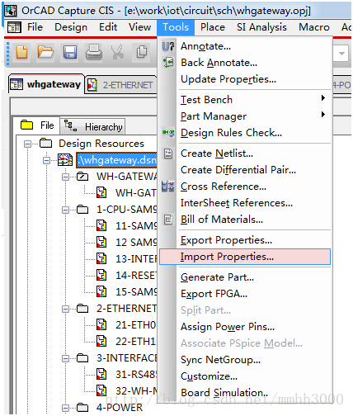The height and width of the screenshot is (416, 353).
Task: Collapse the 2-ETHERNET folder node
Action: [65, 309]
